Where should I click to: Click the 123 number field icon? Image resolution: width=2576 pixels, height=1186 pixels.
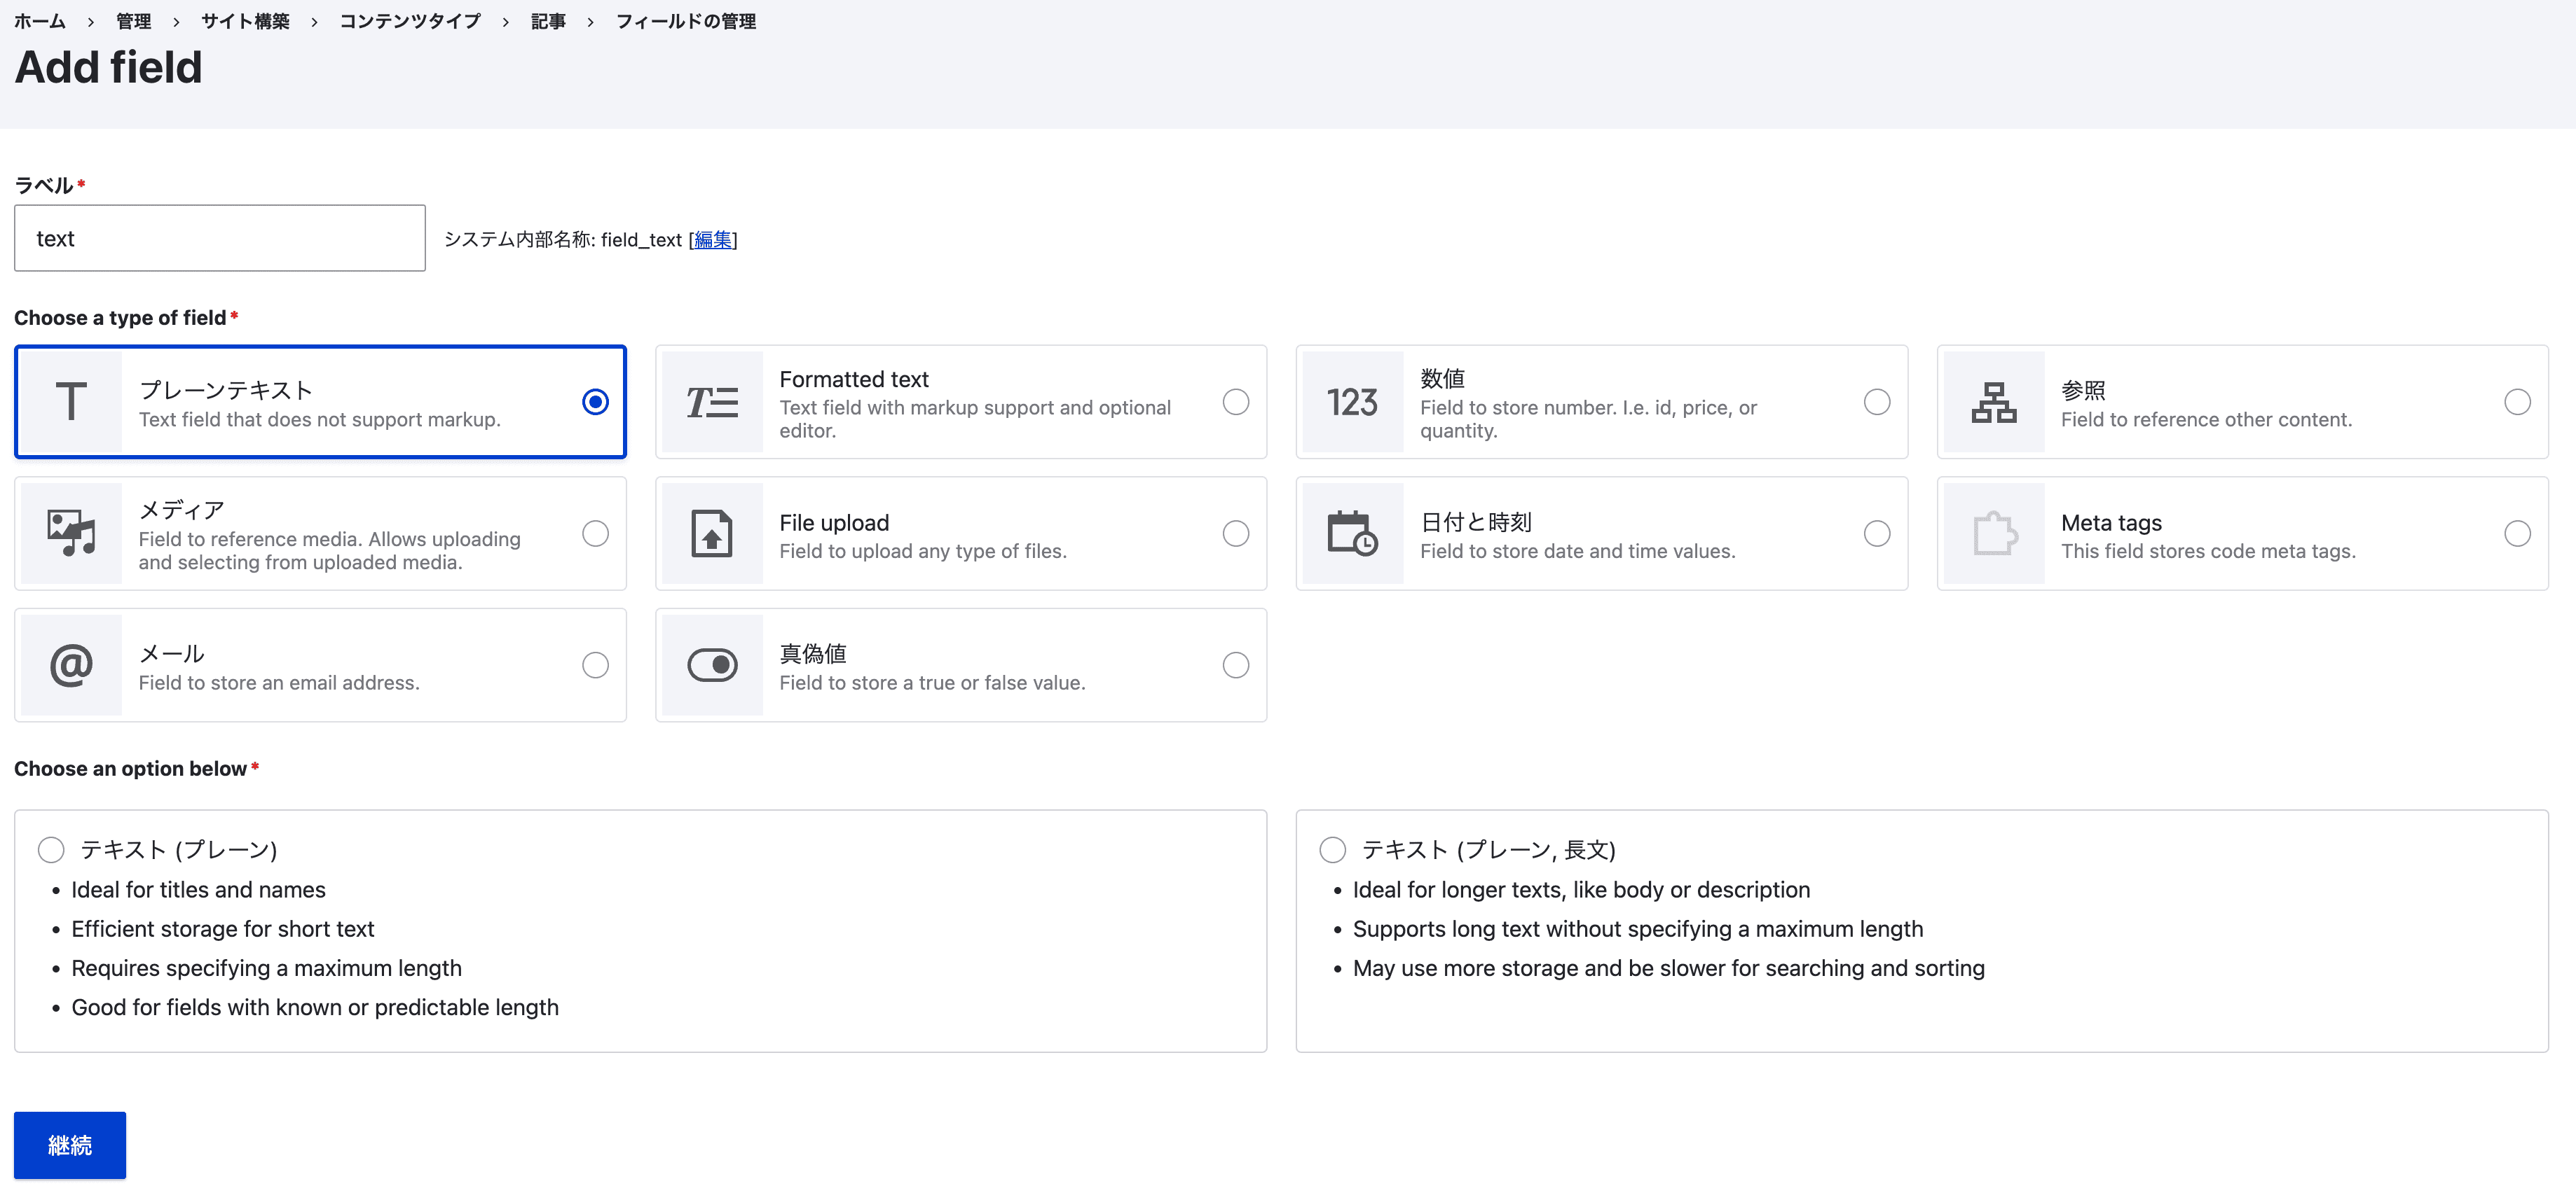point(1353,402)
